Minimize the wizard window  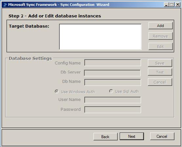(x=166, y=5)
